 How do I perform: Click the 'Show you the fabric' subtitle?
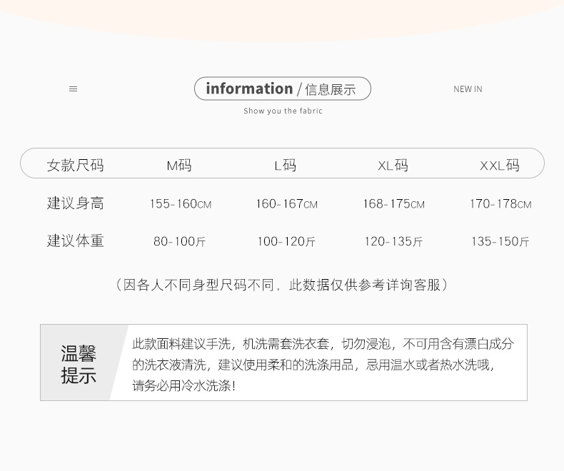coord(283,111)
